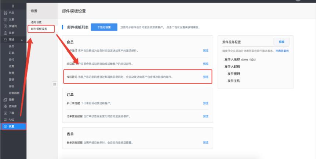The image size is (316, 159).
Task: Collapse the 商城 (Mall) menu group
Action: 22,40
